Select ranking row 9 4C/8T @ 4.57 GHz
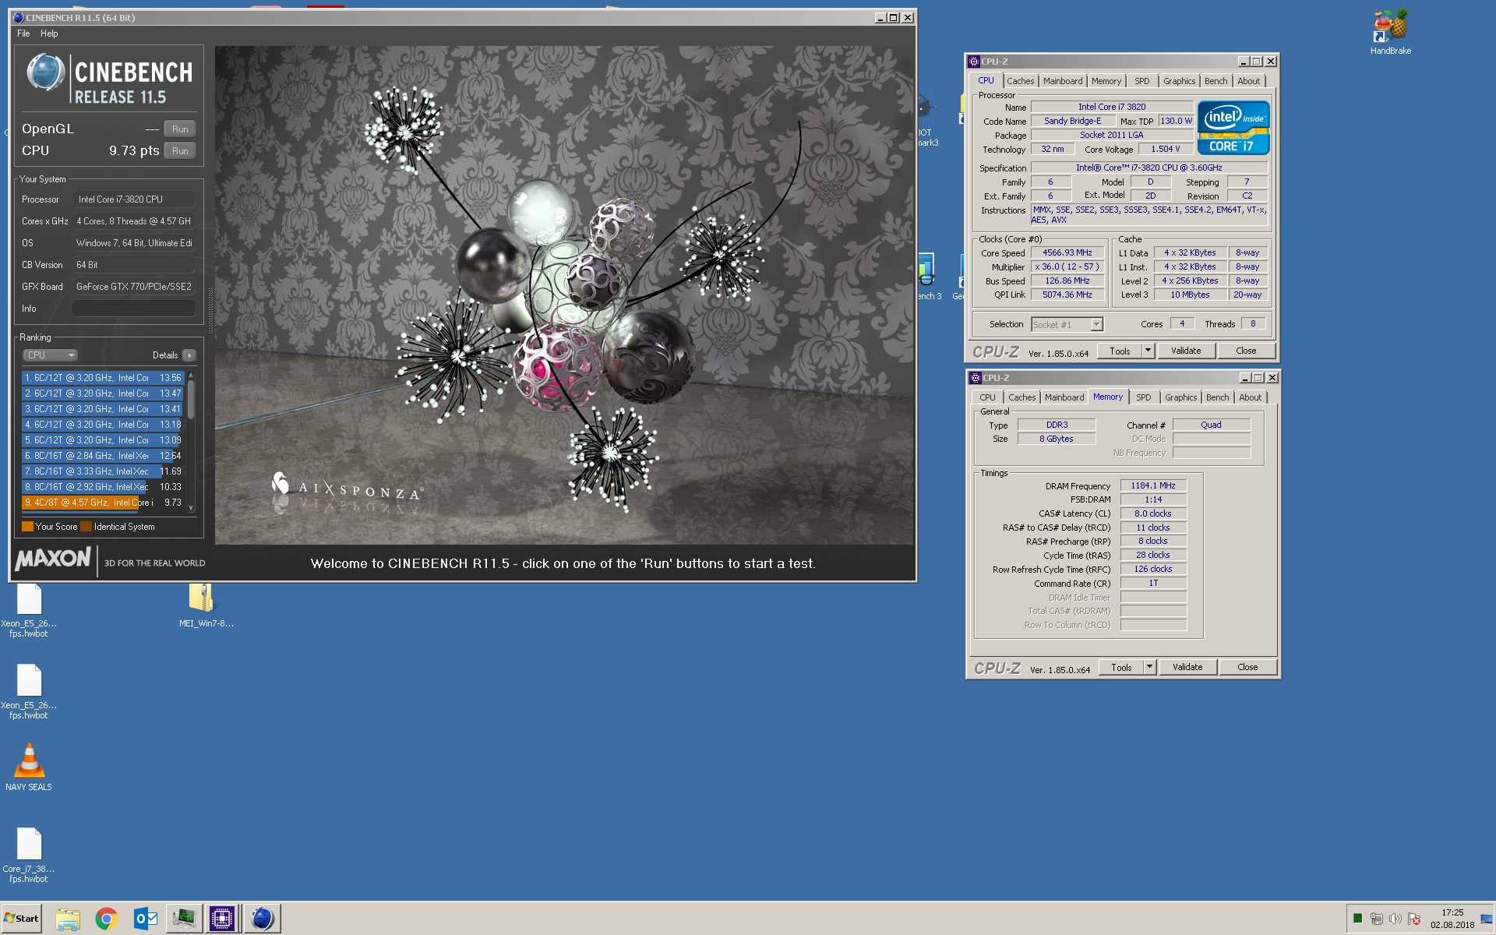1496x935 pixels. point(102,503)
